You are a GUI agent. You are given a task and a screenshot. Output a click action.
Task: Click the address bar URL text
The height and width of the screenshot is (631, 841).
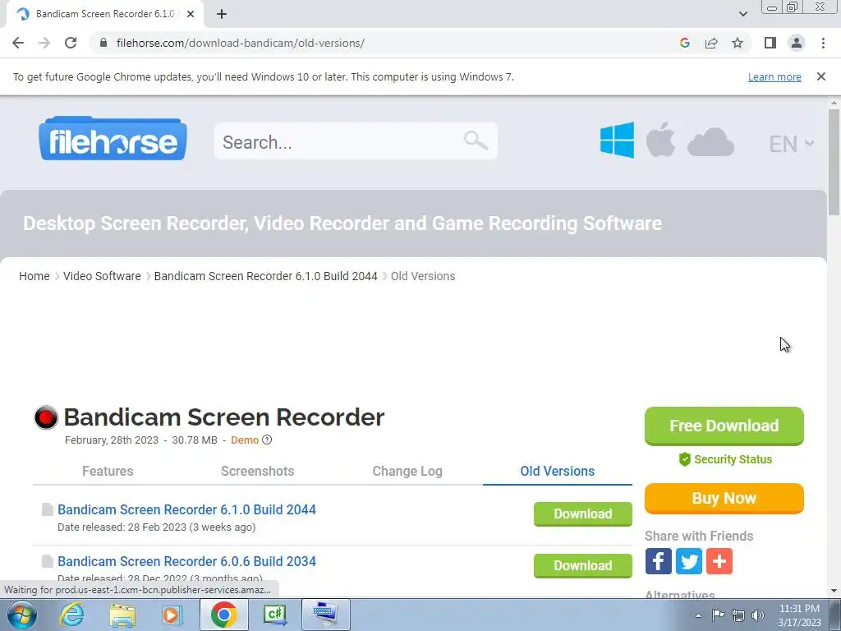[x=241, y=43]
